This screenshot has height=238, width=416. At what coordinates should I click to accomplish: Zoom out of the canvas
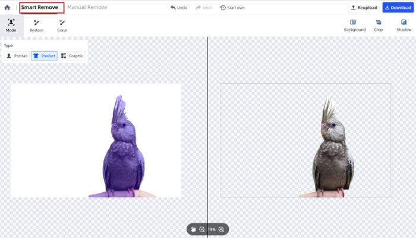click(x=202, y=229)
